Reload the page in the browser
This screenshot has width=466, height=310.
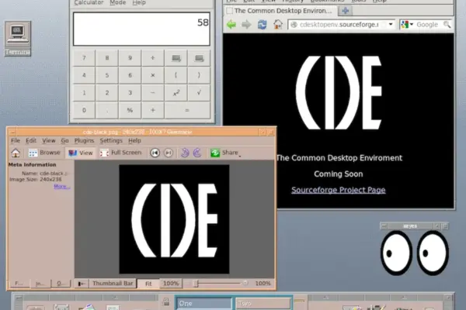263,24
